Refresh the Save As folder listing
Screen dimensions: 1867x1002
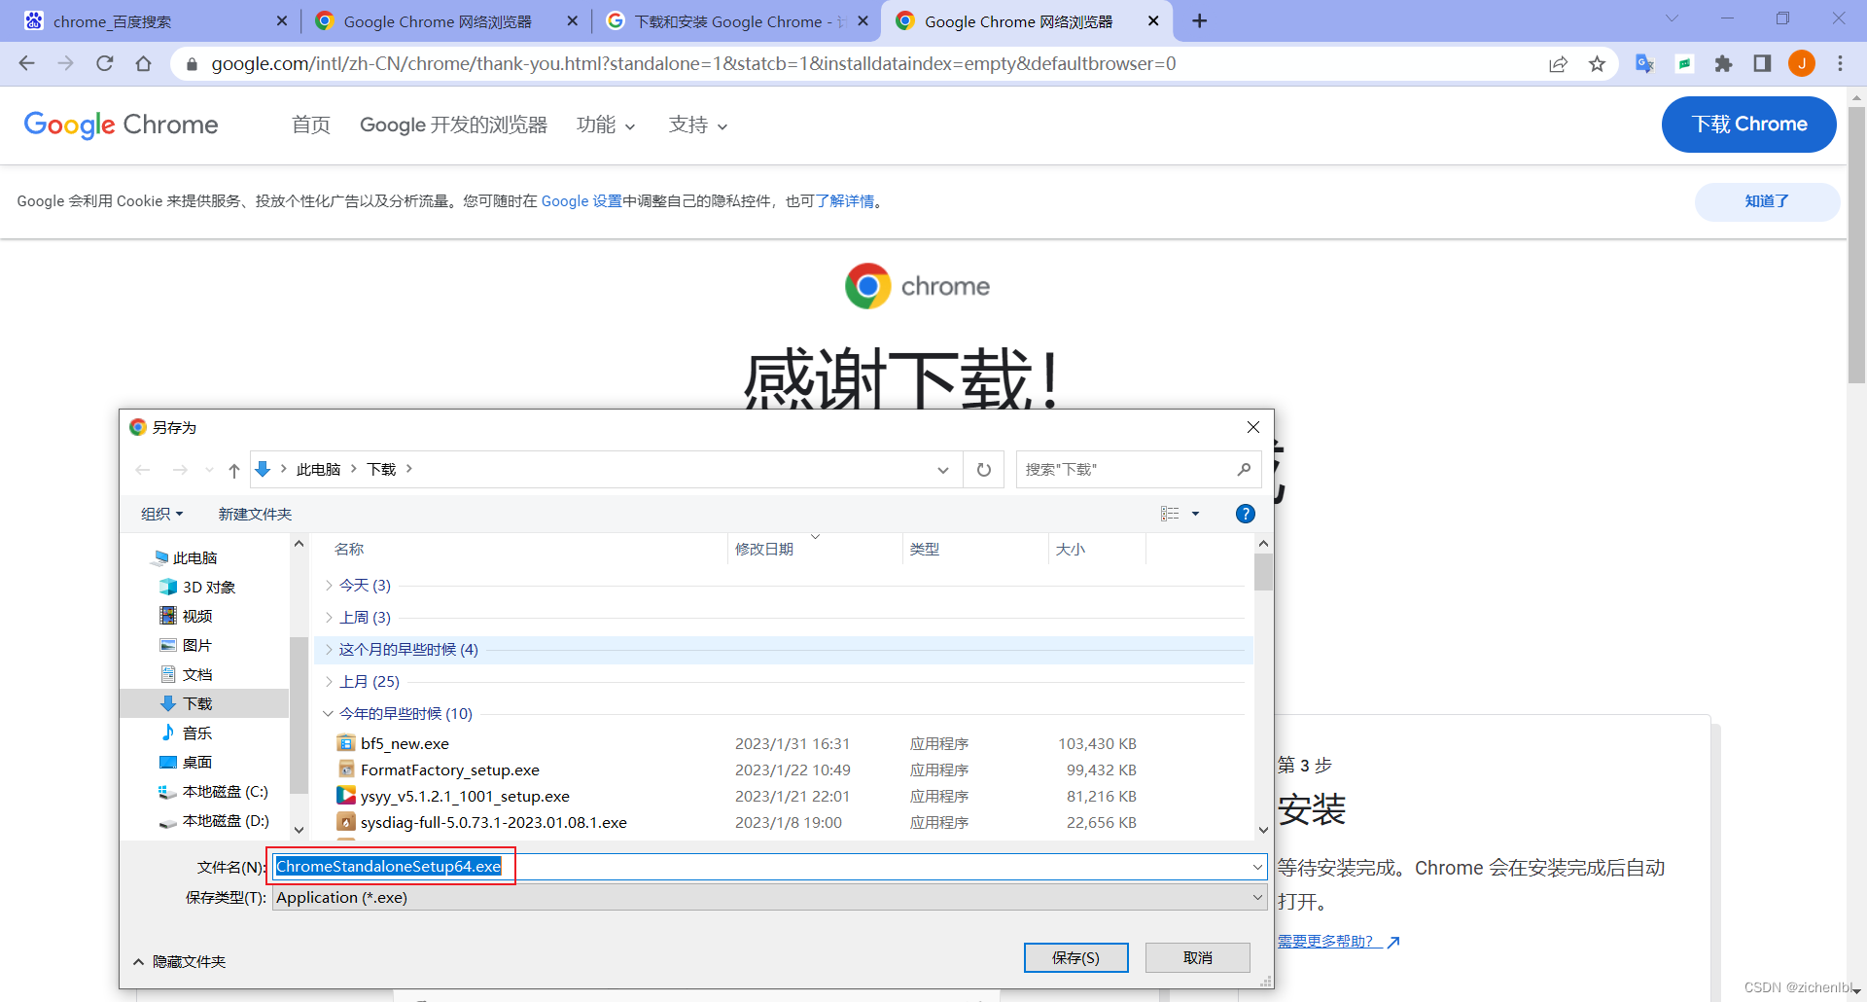click(984, 470)
